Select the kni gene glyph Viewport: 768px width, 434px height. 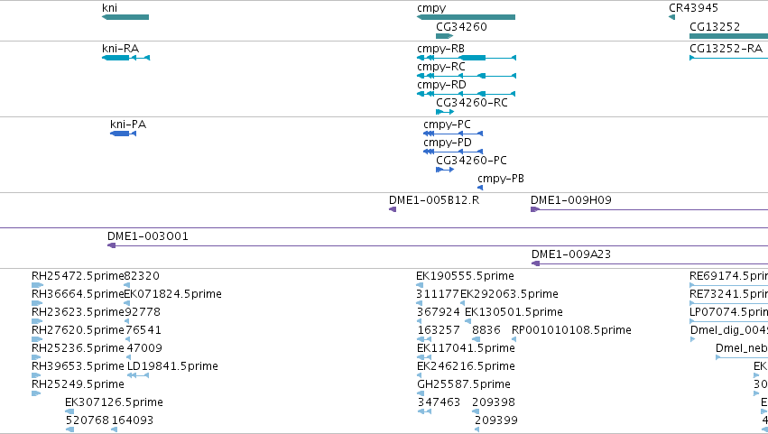[125, 17]
